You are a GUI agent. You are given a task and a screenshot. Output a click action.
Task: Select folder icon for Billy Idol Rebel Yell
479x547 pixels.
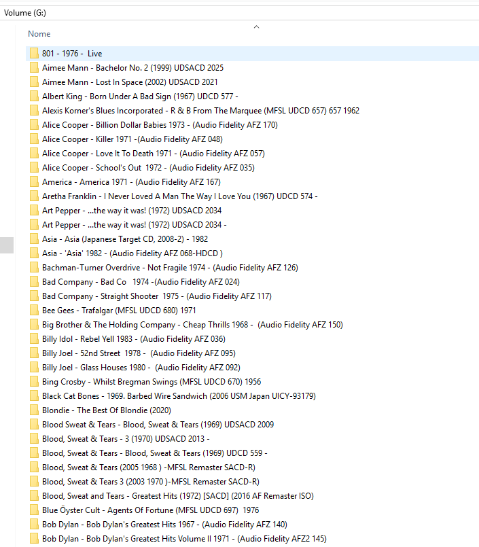(34, 339)
